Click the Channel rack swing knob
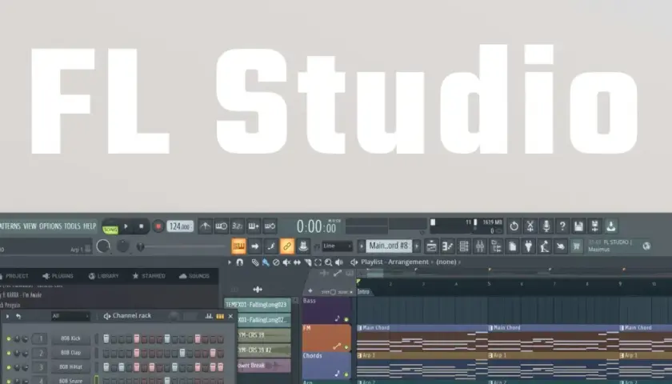The height and width of the screenshot is (384, 672). [x=174, y=316]
